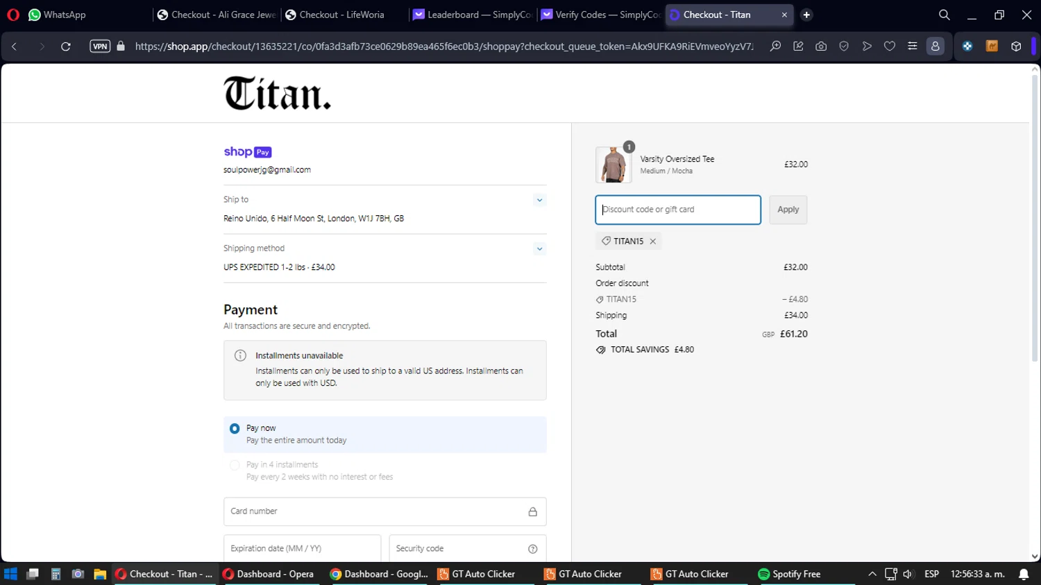This screenshot has width=1041, height=585.
Task: Open the orange extension icon
Action: coord(992,46)
